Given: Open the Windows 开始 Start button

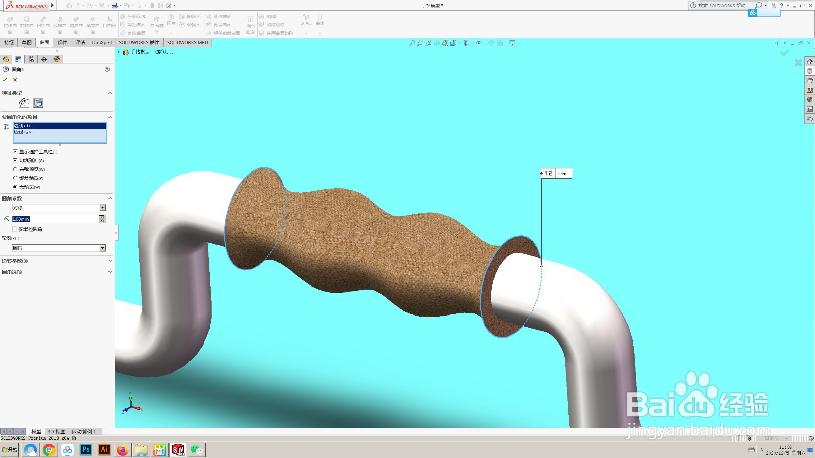Looking at the screenshot, I should click(10, 450).
